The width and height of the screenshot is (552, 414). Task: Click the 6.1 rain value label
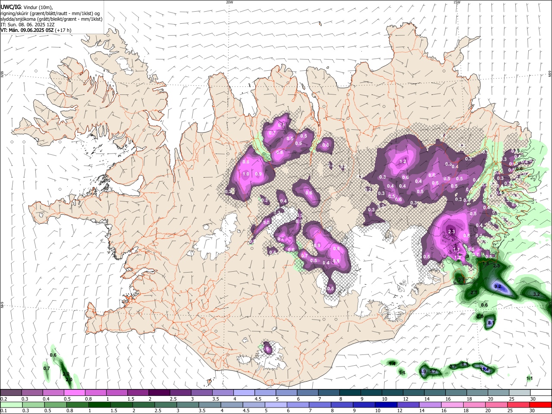click(x=465, y=364)
